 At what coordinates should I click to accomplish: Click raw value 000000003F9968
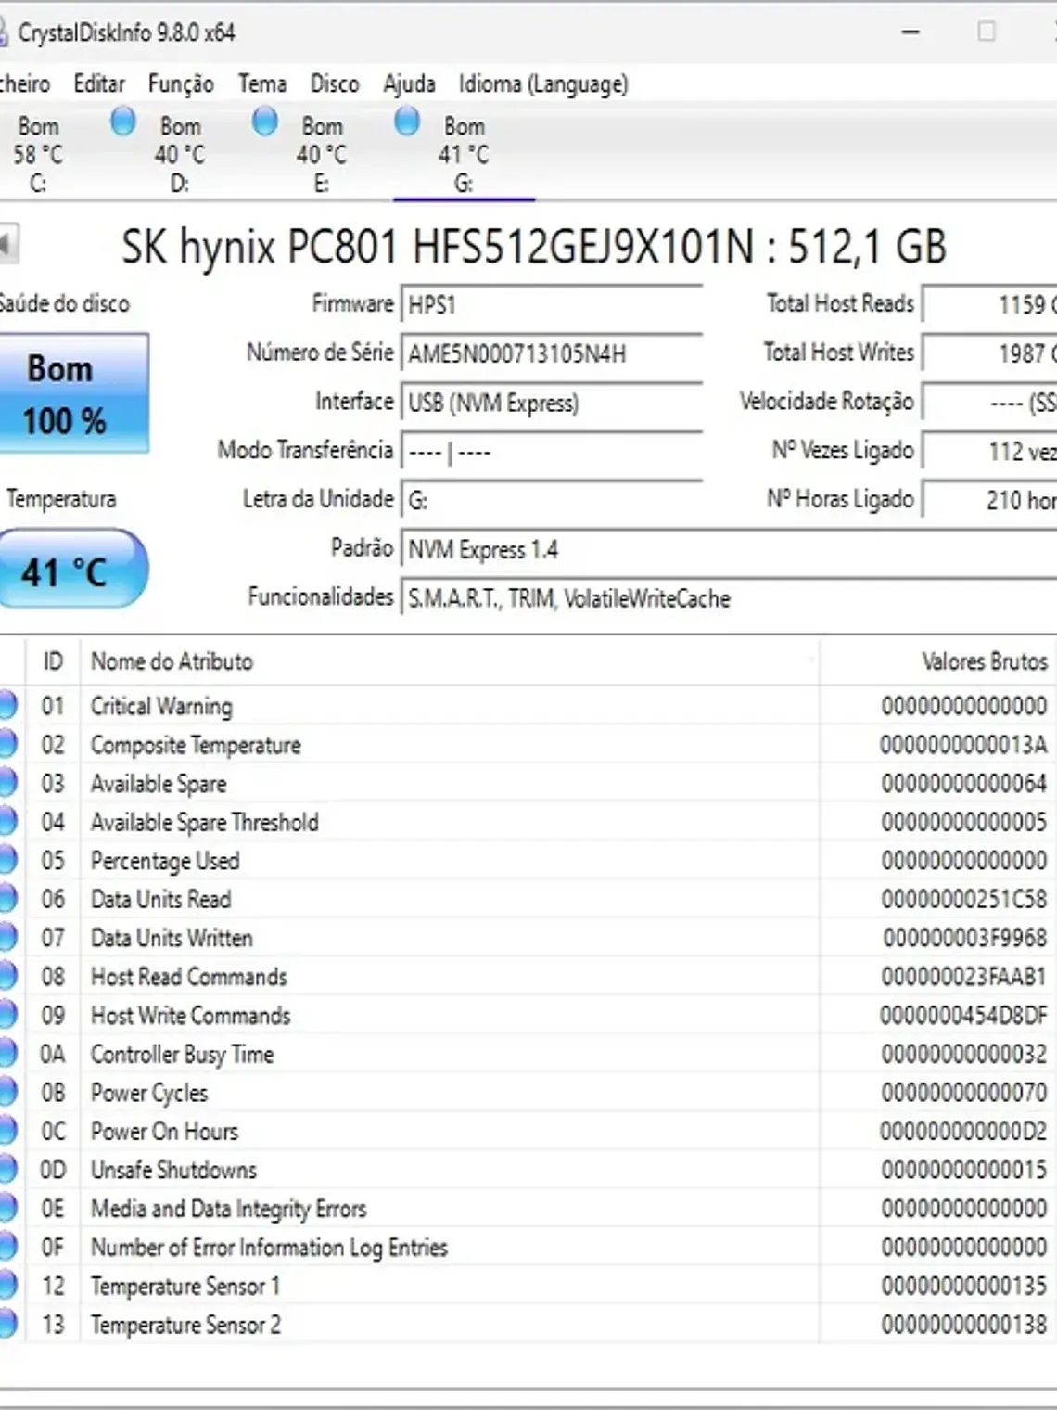[964, 938]
